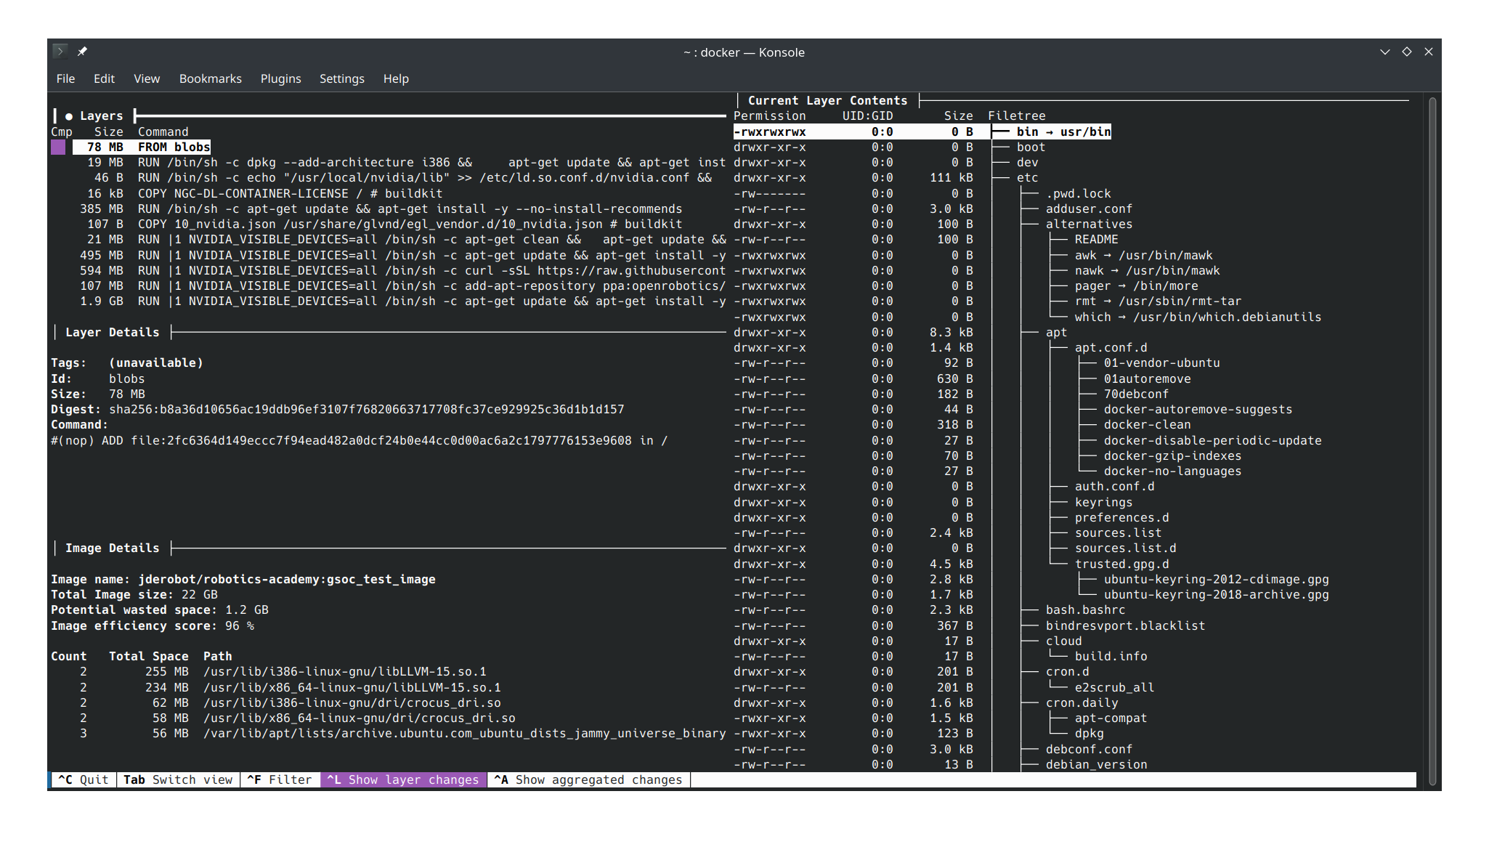Select debian_version in the filetree
Screen dimensions: 1489x847
(1096, 764)
